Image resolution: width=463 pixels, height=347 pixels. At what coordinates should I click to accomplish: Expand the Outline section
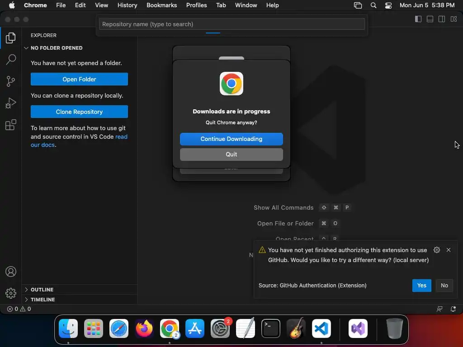tap(79, 290)
